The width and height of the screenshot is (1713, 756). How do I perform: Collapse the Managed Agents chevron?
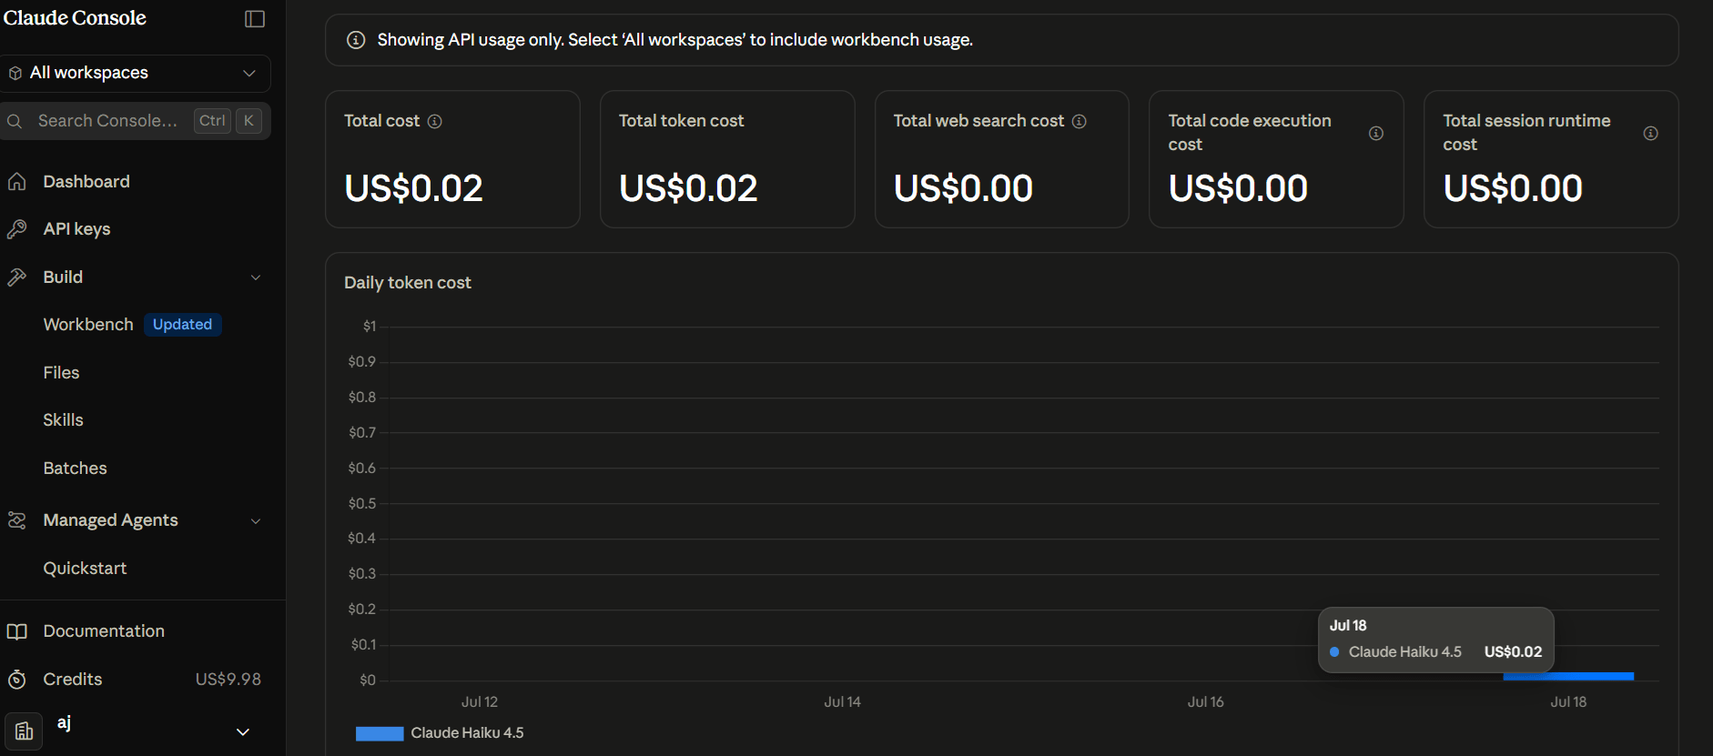pyautogui.click(x=256, y=521)
